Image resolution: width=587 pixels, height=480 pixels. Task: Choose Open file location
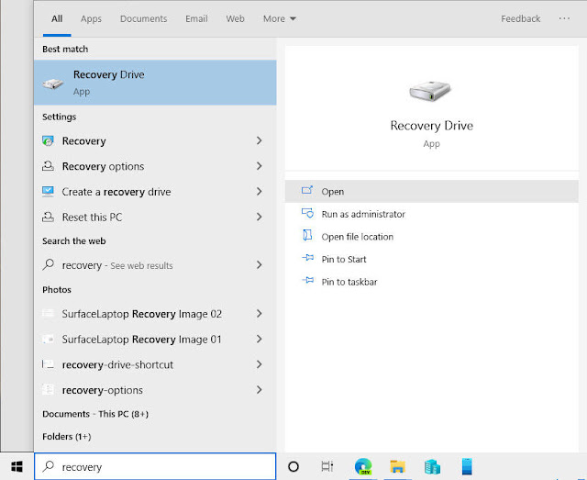[x=432, y=237]
